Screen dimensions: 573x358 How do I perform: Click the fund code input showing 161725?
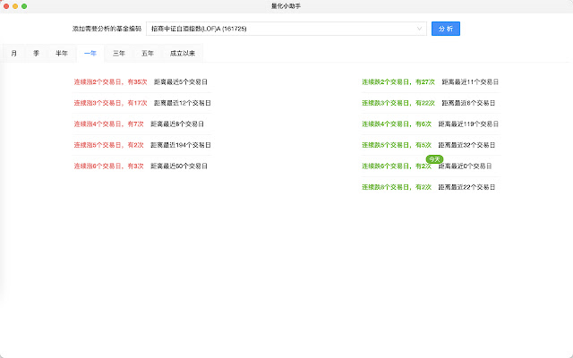[x=286, y=29]
